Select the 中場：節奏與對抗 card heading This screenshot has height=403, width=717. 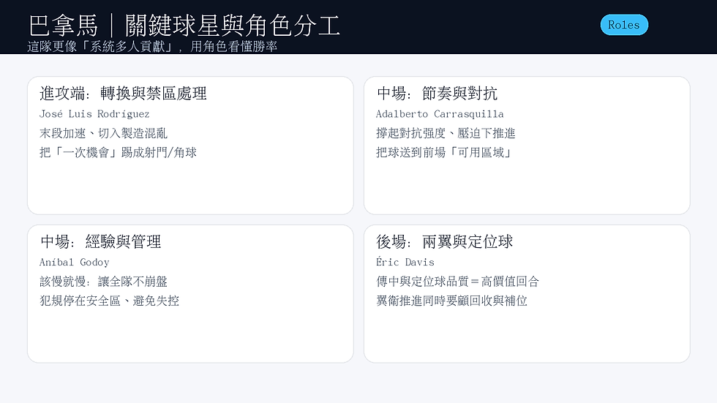click(437, 93)
